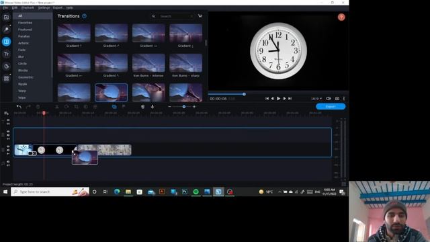Mute the main video track audio
The image size is (430, 242).
click(8, 150)
